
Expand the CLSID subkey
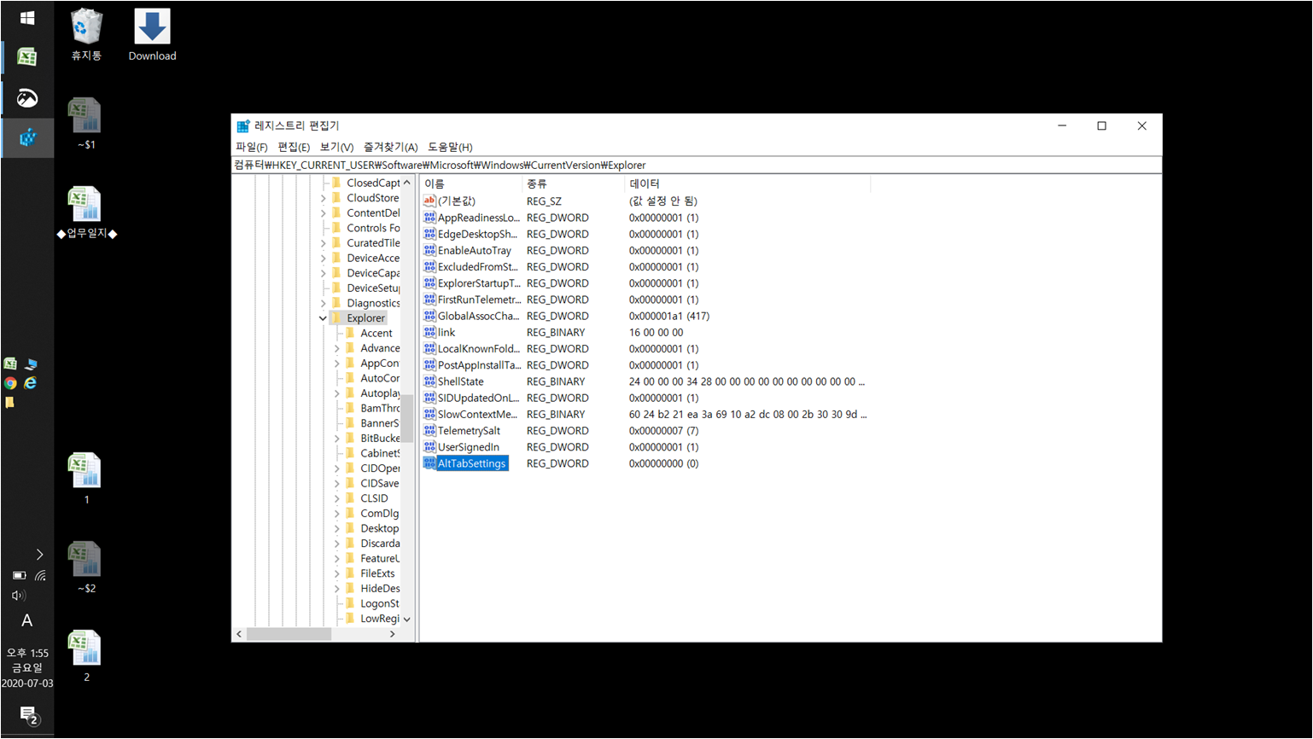point(336,498)
